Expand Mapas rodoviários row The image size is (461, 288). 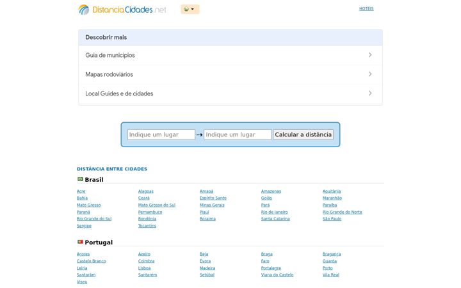click(230, 74)
